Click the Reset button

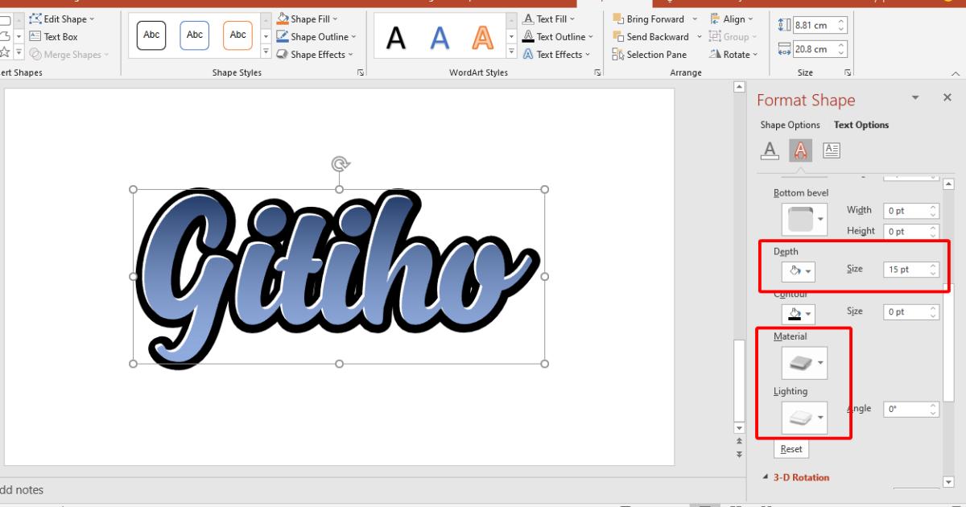pyautogui.click(x=791, y=449)
